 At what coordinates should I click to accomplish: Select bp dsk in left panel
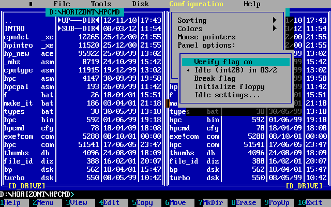tap(83, 170)
